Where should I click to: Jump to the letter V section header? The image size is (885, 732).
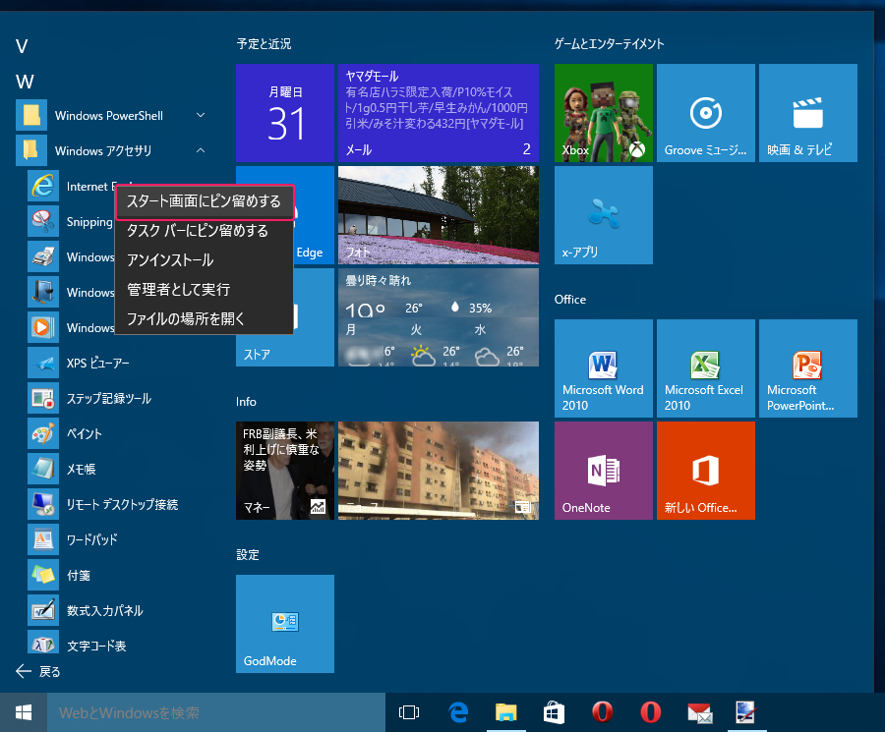22,46
